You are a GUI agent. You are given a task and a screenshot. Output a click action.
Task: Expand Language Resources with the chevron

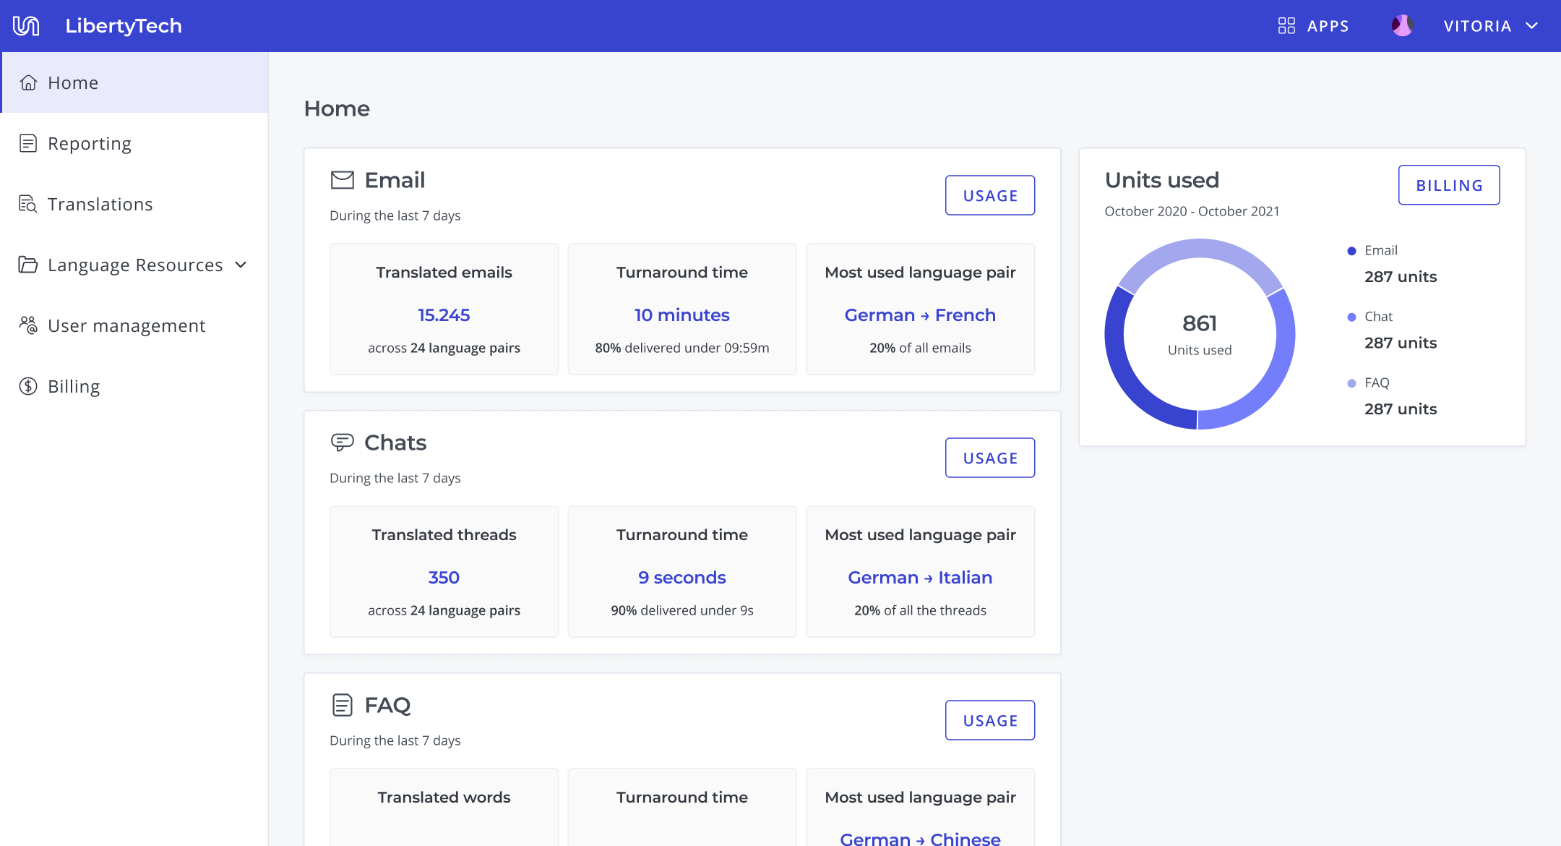(x=241, y=265)
